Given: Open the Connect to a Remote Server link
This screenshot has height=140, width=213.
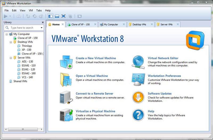Looking at the screenshot, I should pos(95,93).
